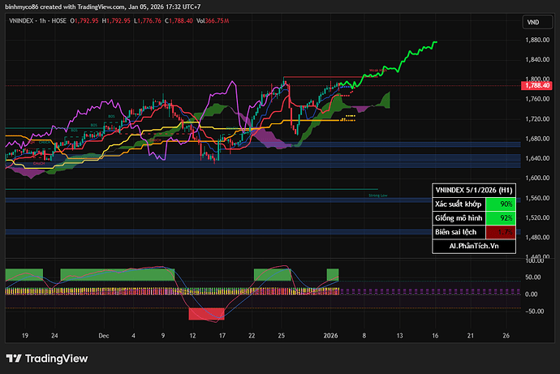Viewport: 560px width, 374px height.
Task: Click the VNINDEX symbol title in legend
Action: pyautogui.click(x=23, y=21)
